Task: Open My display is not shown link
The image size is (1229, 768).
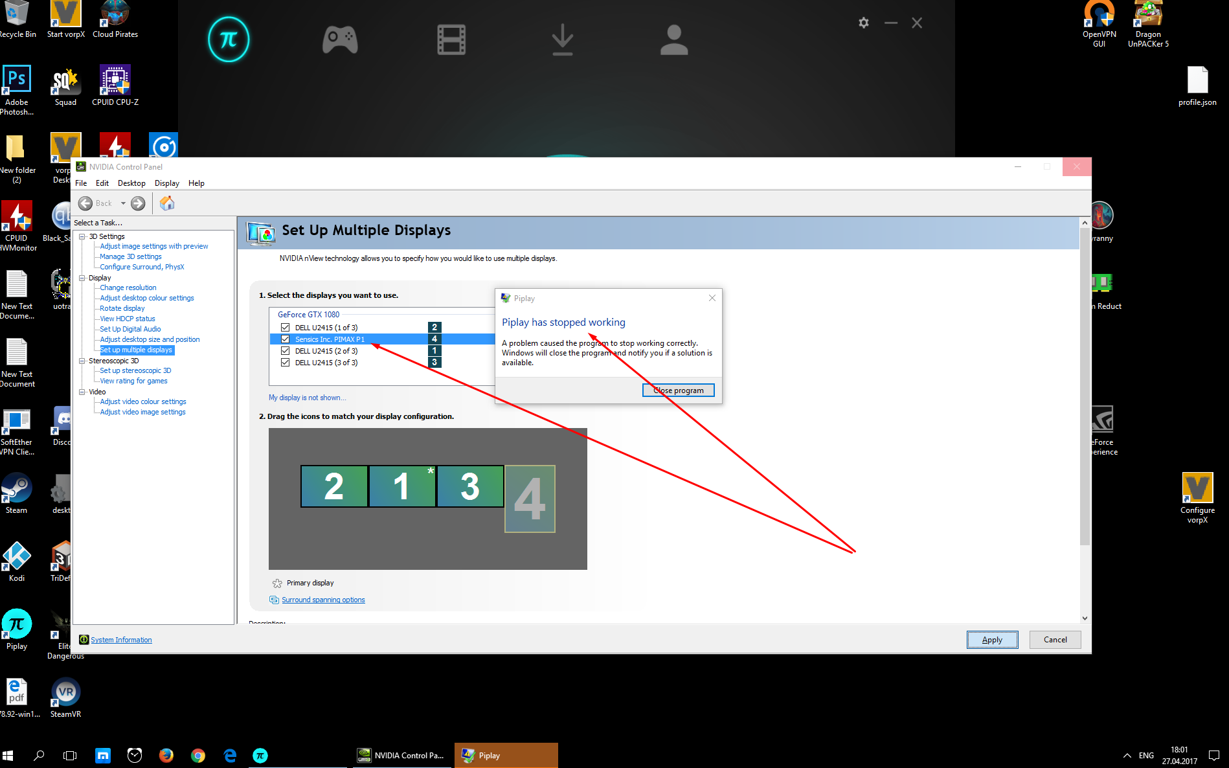Action: pyautogui.click(x=308, y=398)
